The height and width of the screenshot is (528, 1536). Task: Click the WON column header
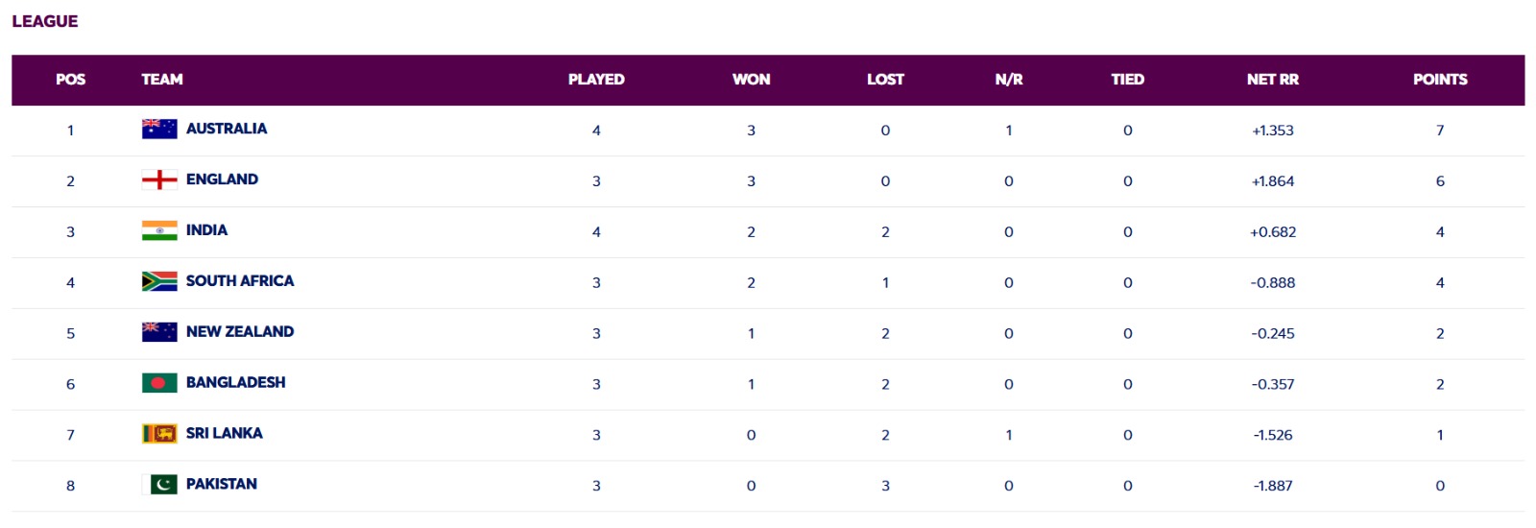pos(751,80)
